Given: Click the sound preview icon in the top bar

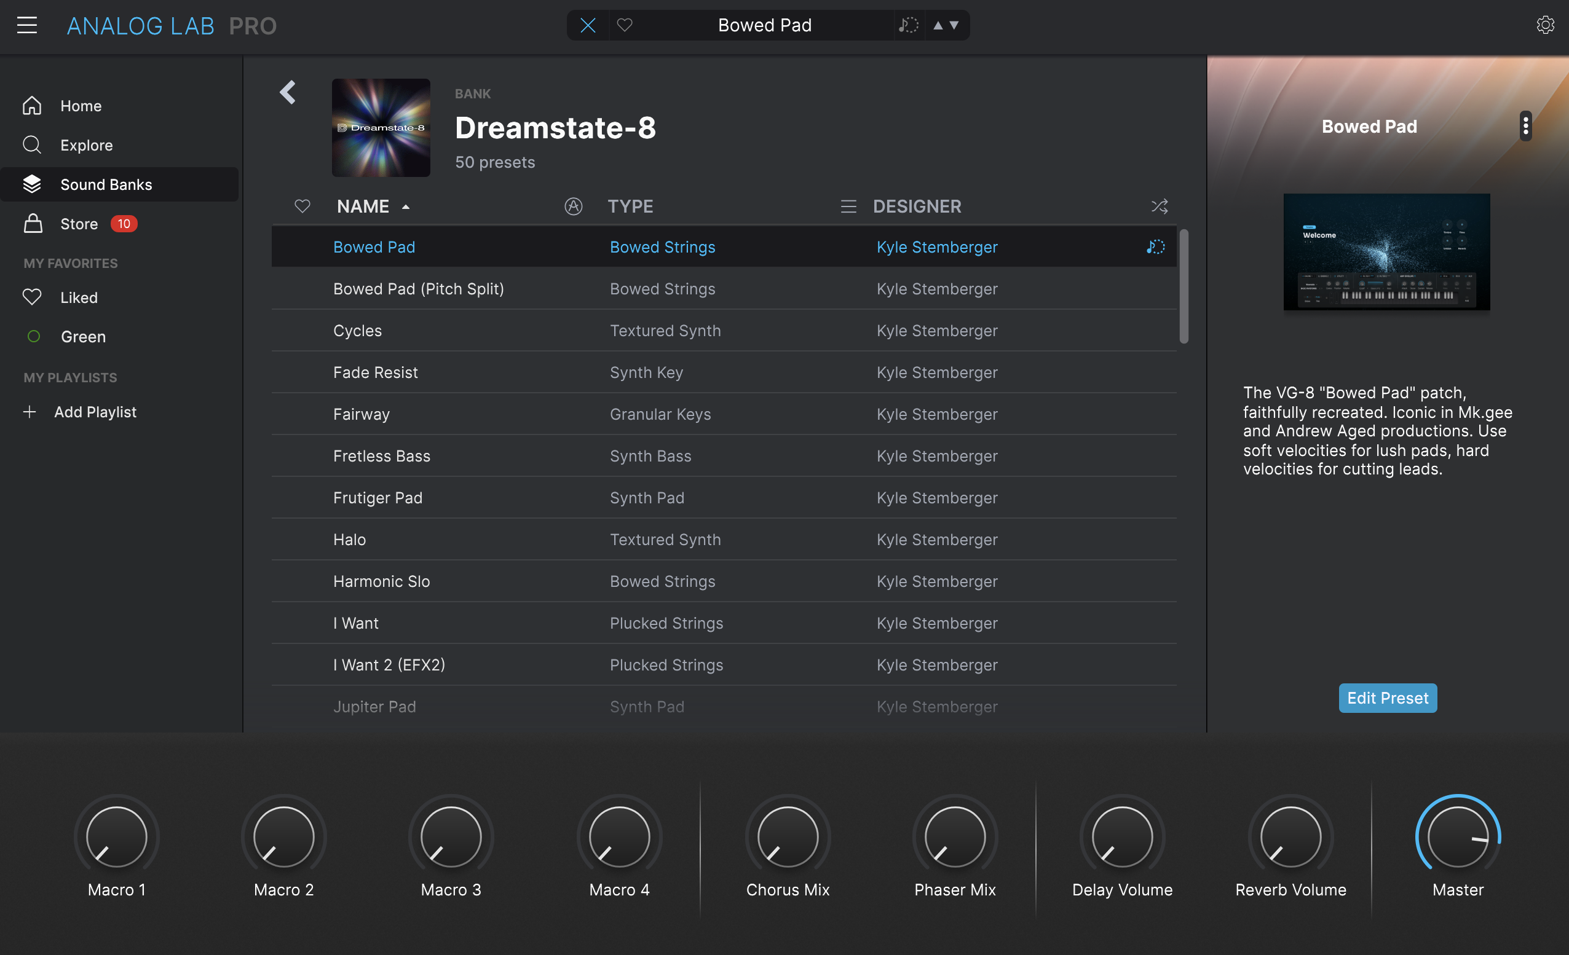Looking at the screenshot, I should click(908, 25).
